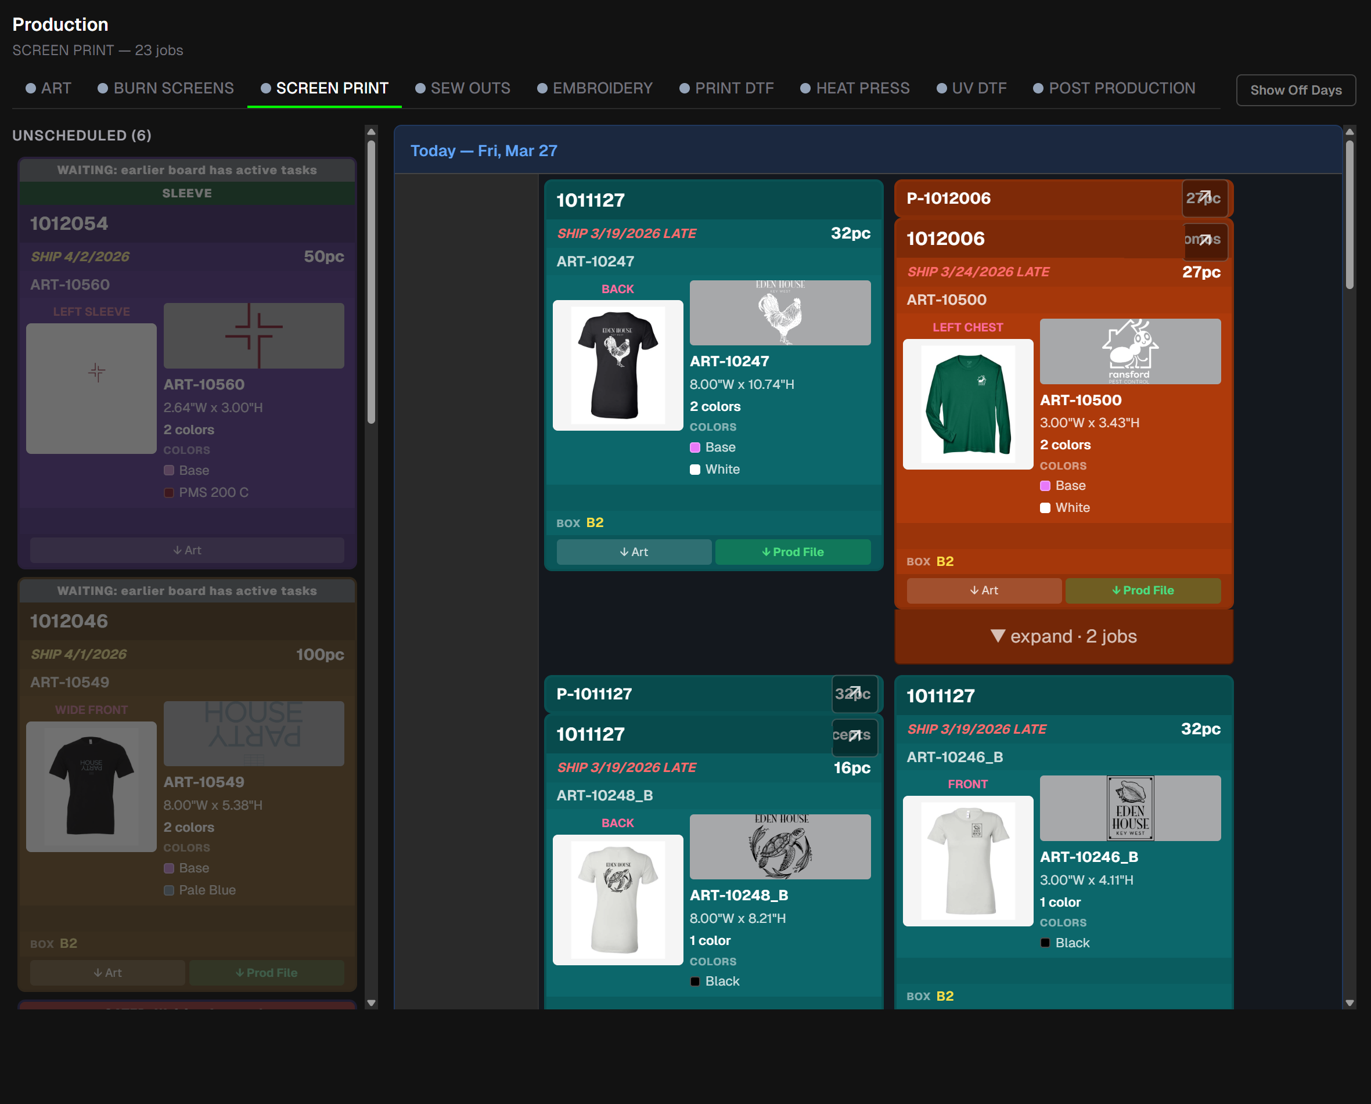Click schedule panel scroll-up arrow
Image resolution: width=1371 pixels, height=1104 pixels.
(x=1349, y=132)
